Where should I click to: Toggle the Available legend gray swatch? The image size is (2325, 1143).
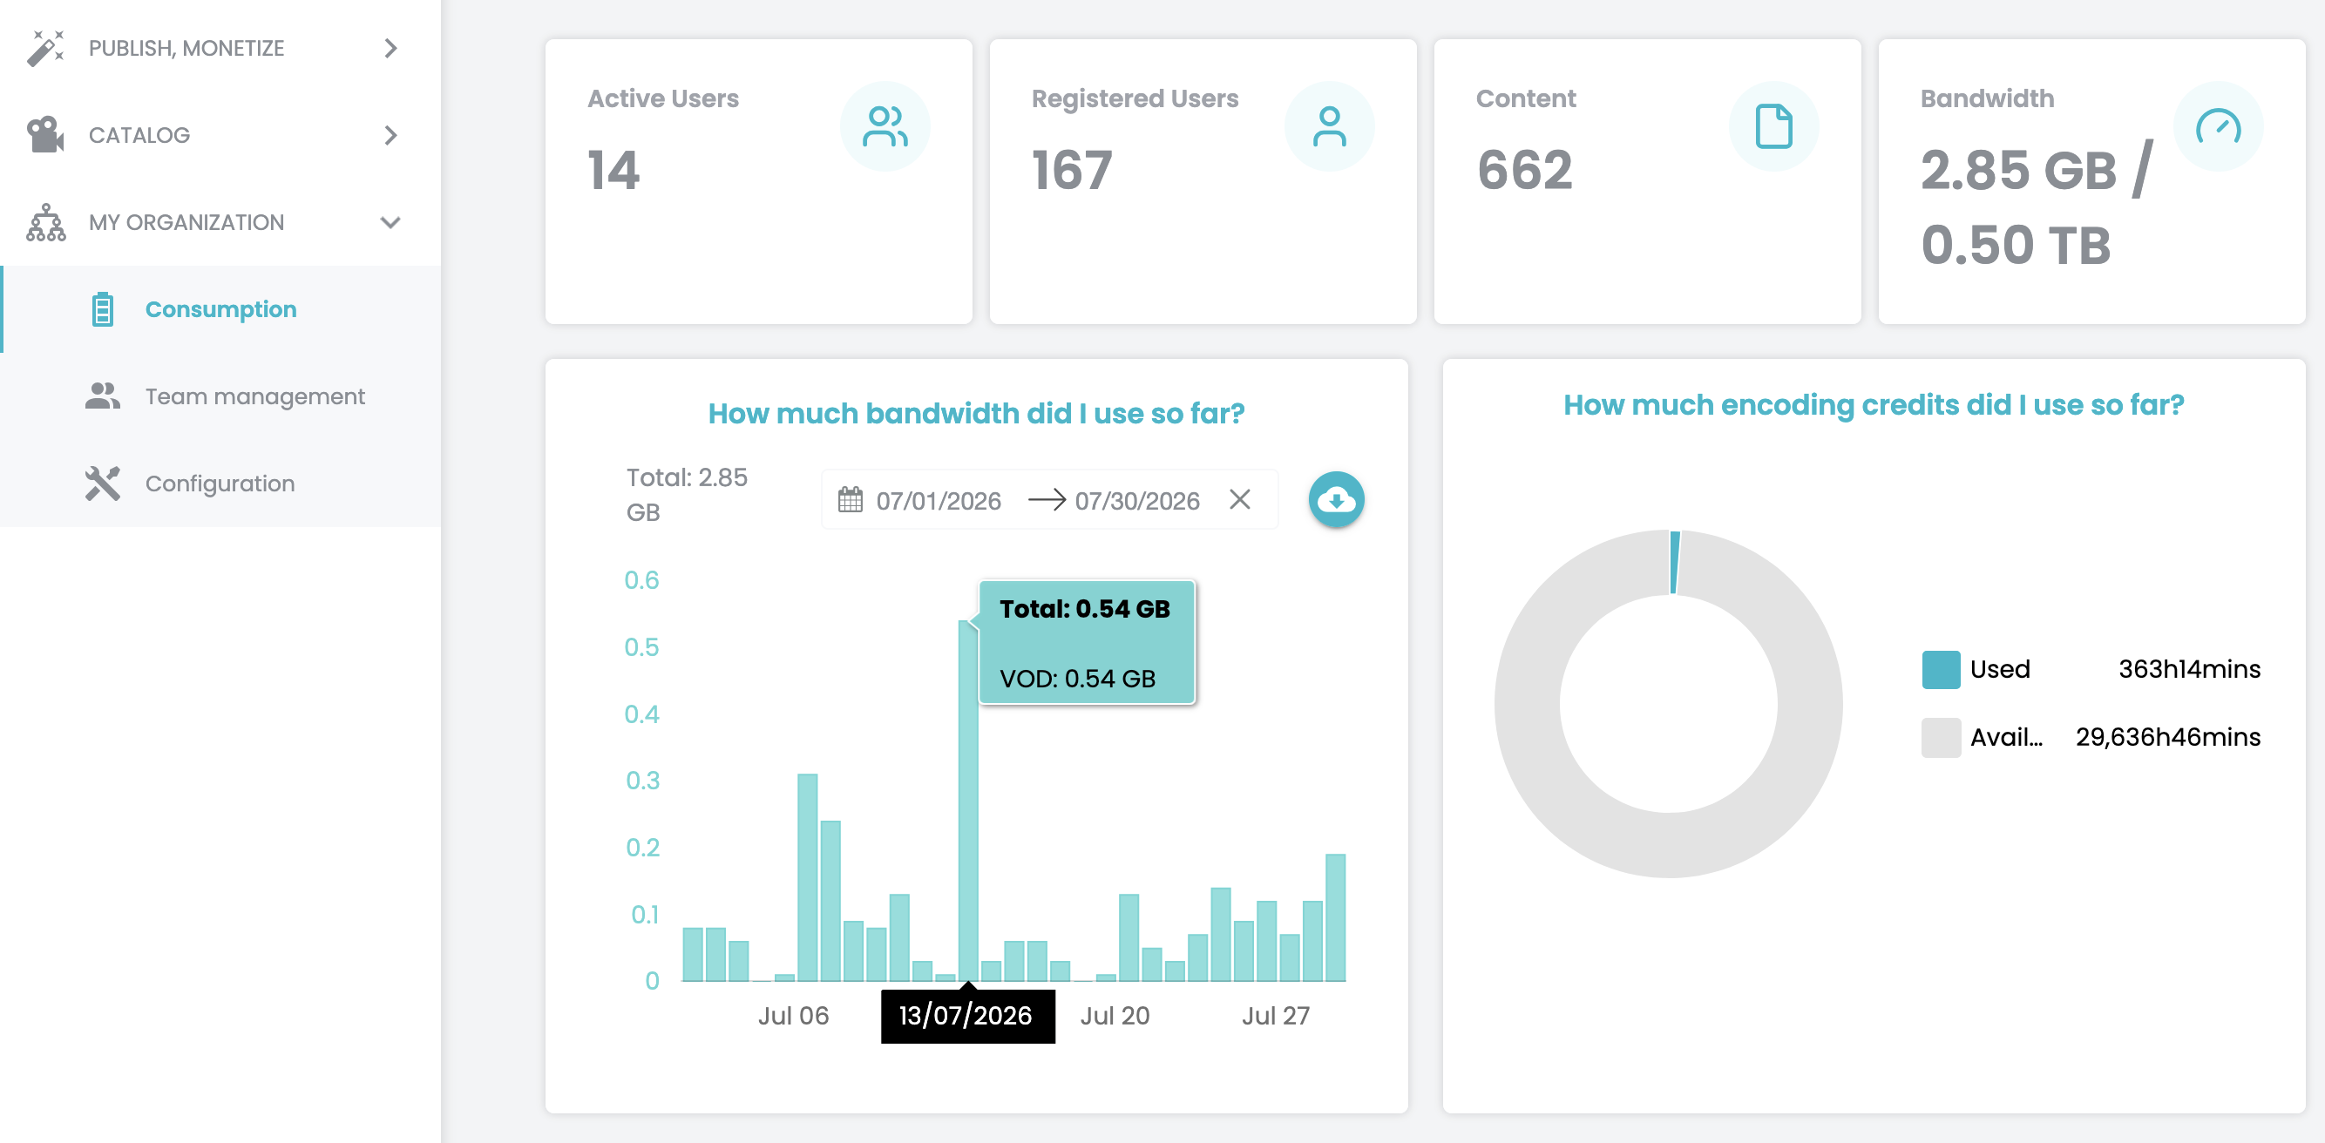pyautogui.click(x=1941, y=737)
